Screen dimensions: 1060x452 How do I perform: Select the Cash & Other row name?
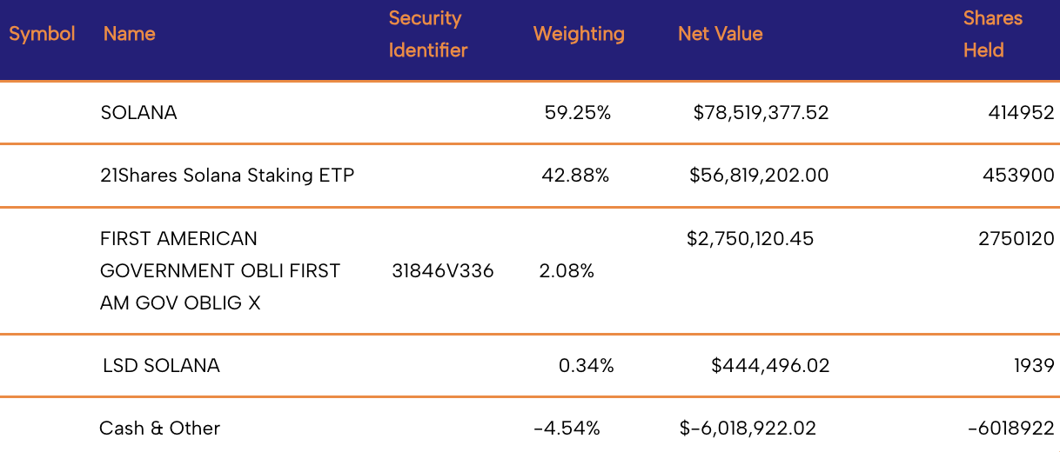159,429
